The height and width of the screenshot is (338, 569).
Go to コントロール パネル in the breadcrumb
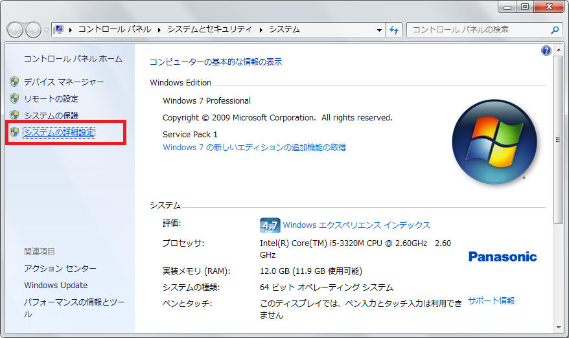point(115,30)
